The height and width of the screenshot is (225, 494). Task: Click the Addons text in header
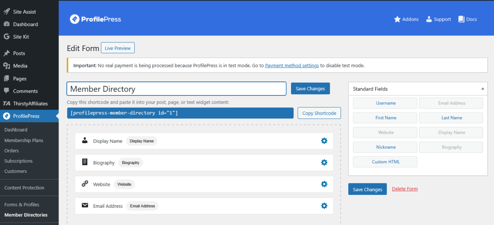coord(410,19)
